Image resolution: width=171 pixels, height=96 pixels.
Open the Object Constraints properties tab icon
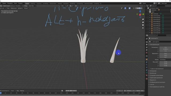click(x=147, y=70)
